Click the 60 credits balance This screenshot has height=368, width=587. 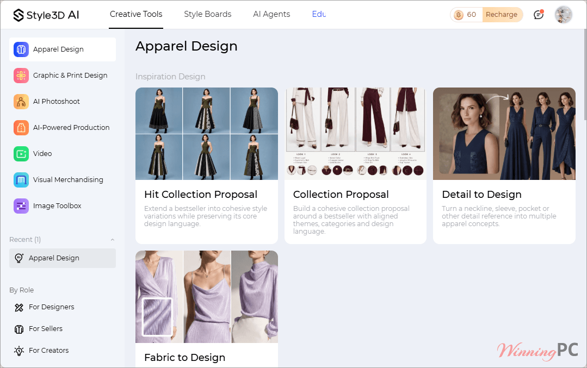coord(471,15)
